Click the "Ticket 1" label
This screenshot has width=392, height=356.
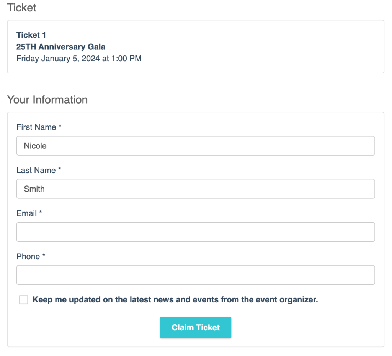tap(31, 35)
